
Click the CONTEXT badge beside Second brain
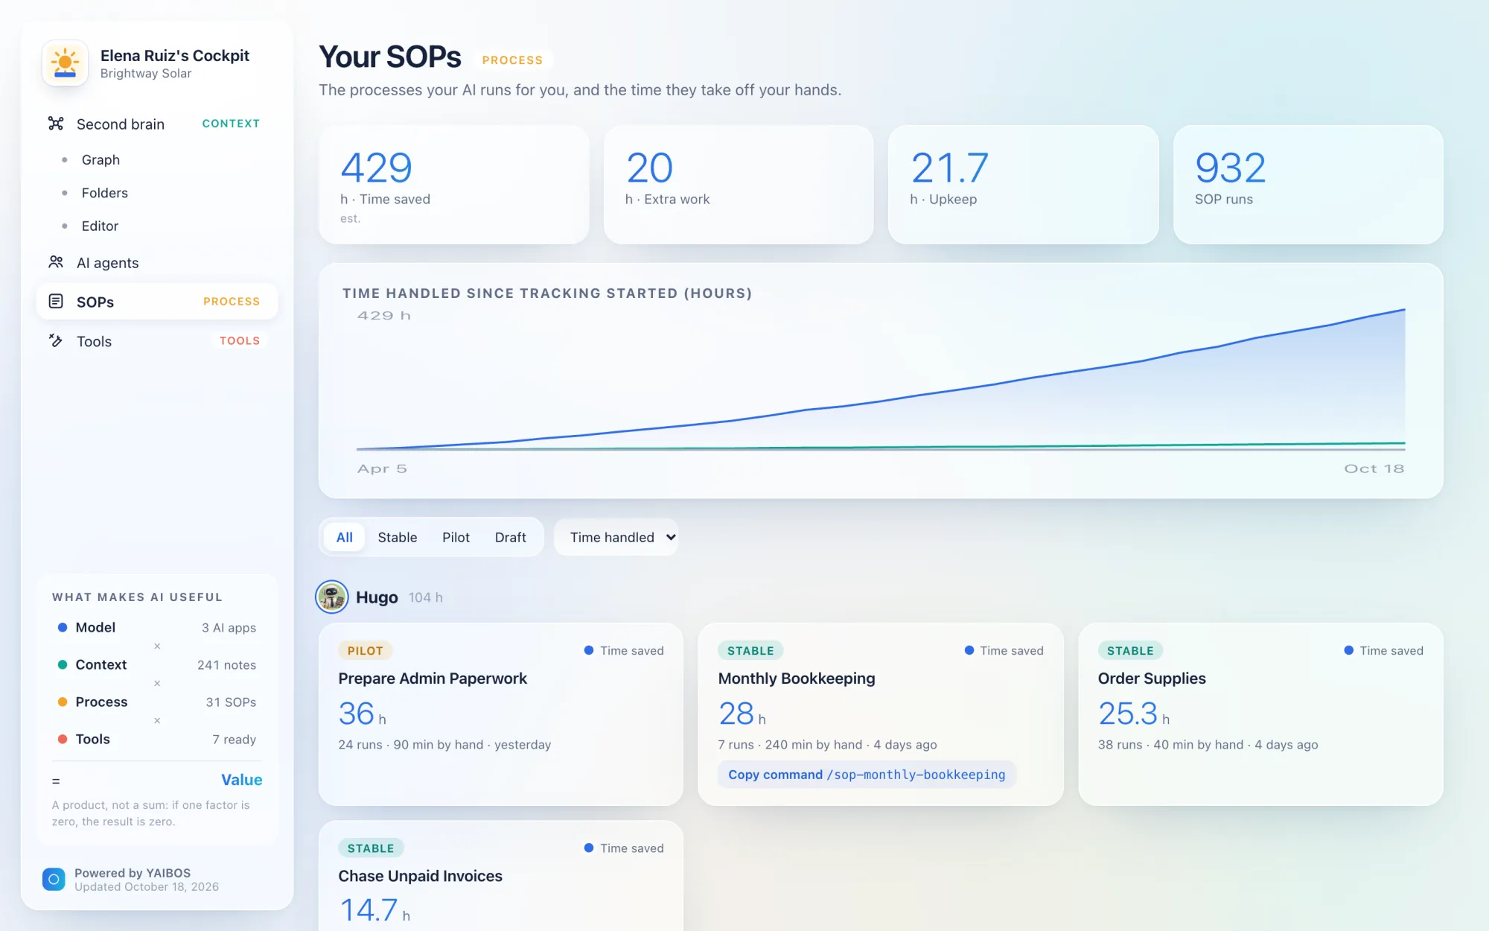tap(231, 124)
